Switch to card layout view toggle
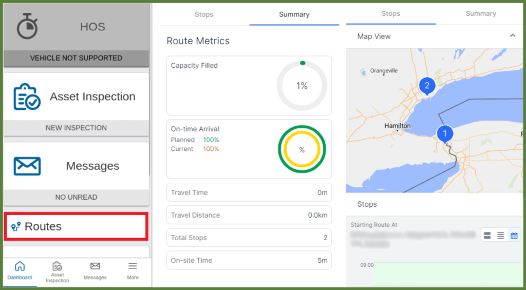The width and height of the screenshot is (526, 290). [x=487, y=236]
